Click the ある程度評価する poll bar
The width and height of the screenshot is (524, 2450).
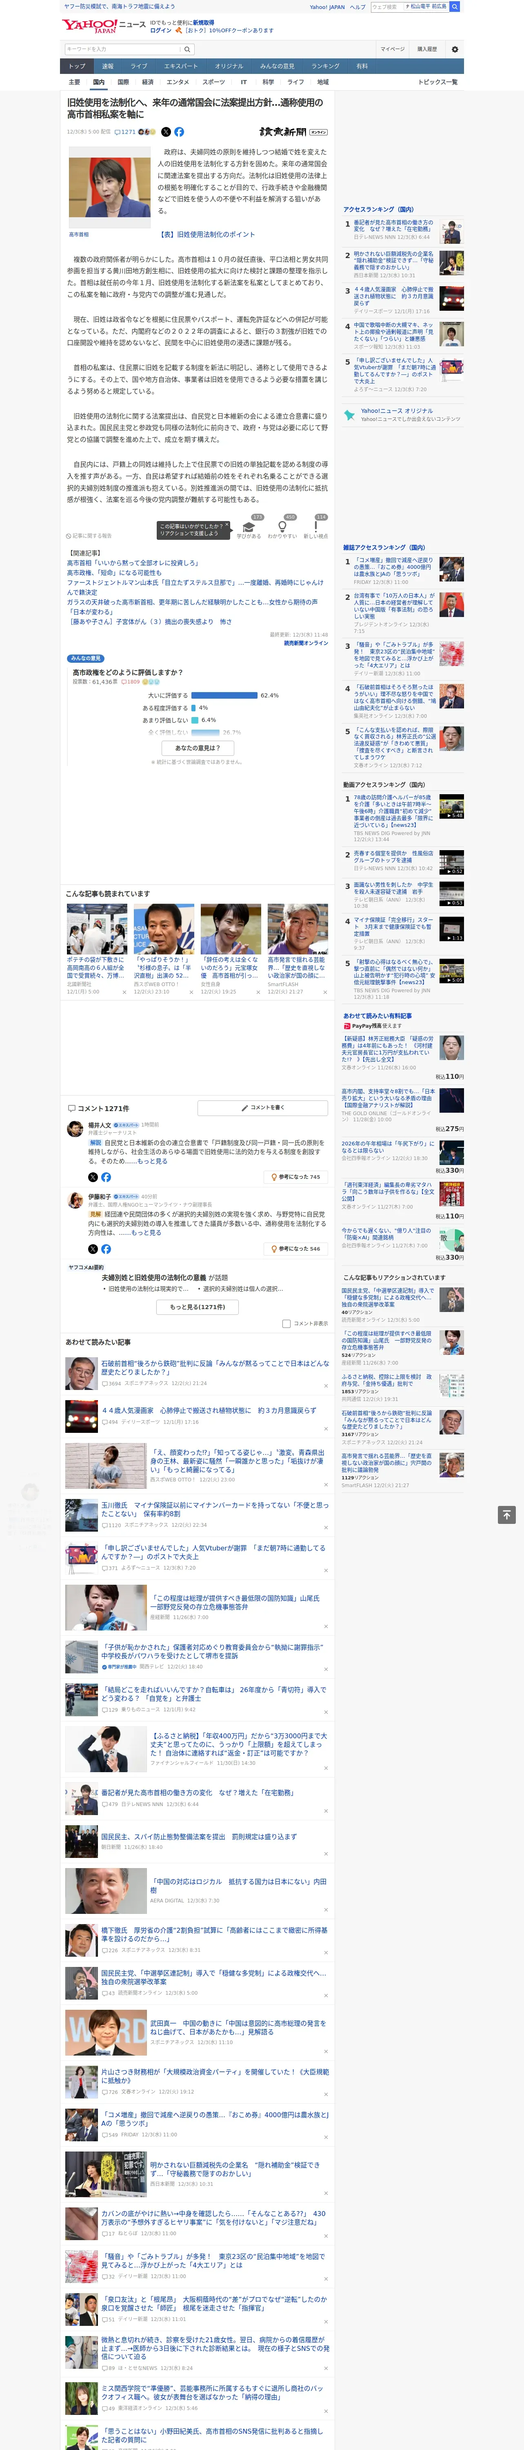click(x=193, y=708)
